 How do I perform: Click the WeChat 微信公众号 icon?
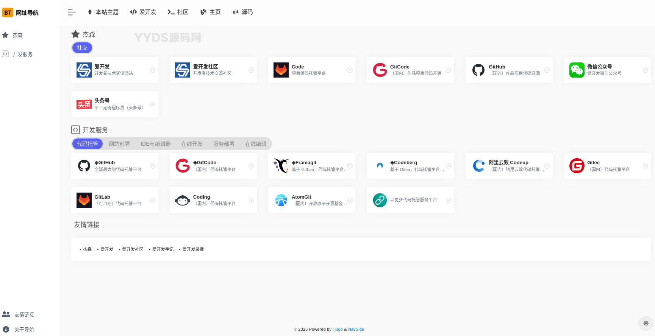pyautogui.click(x=577, y=70)
